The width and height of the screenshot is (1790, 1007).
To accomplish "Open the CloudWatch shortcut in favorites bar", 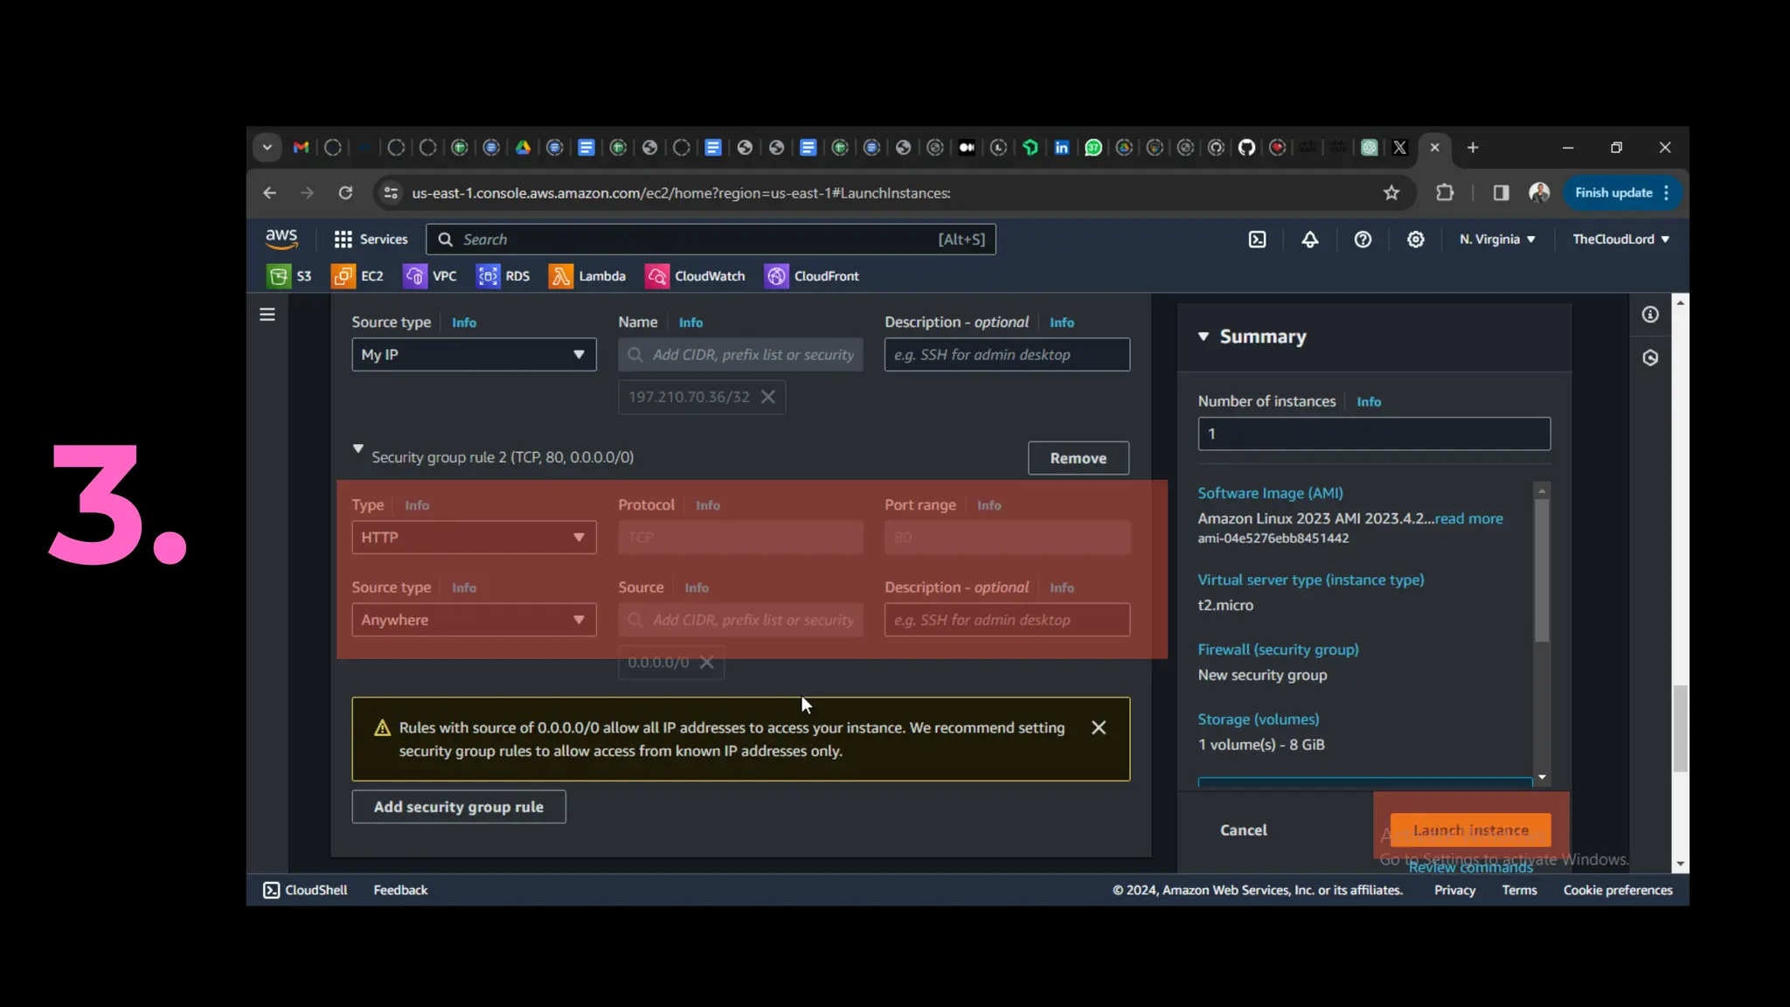I will pos(695,276).
